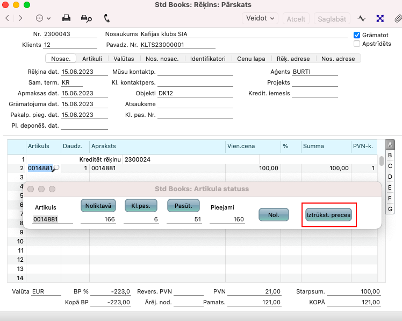Screen dimensions: 402x321
Task: Click the paperclip attachments icon
Action: pyautogui.click(x=397, y=18)
